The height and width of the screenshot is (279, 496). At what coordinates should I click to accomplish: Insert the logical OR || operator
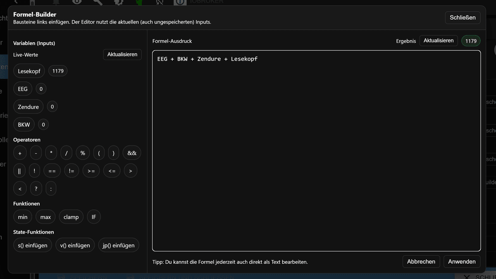pos(19,171)
